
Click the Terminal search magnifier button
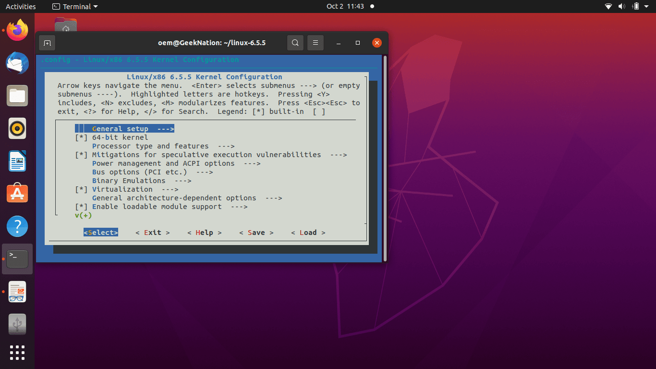tap(295, 43)
